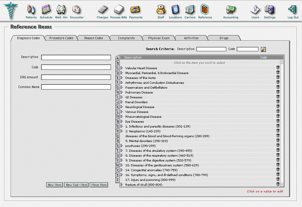The width and height of the screenshot is (302, 207).
Task: Click the DRG Amount input field
Action: pos(76,77)
